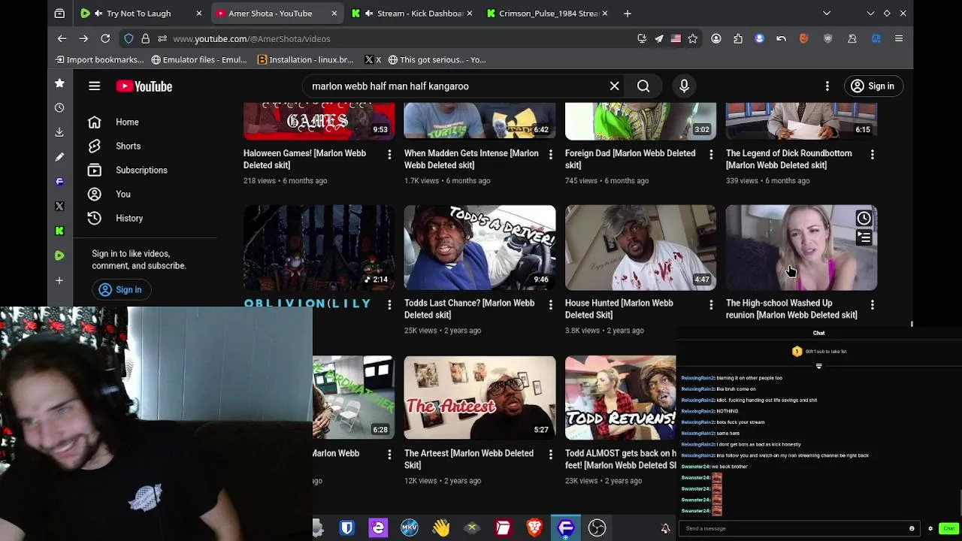Open options for Todds Last Chance video
The height and width of the screenshot is (541, 962).
coord(550,304)
